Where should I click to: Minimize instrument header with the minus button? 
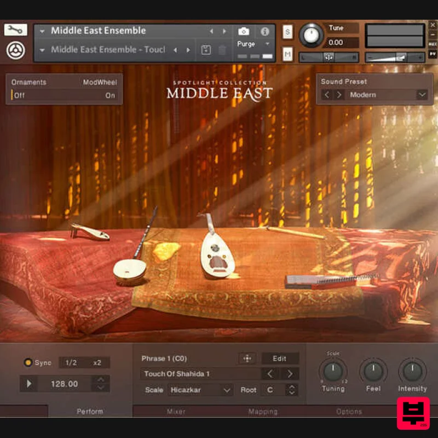[433, 34]
